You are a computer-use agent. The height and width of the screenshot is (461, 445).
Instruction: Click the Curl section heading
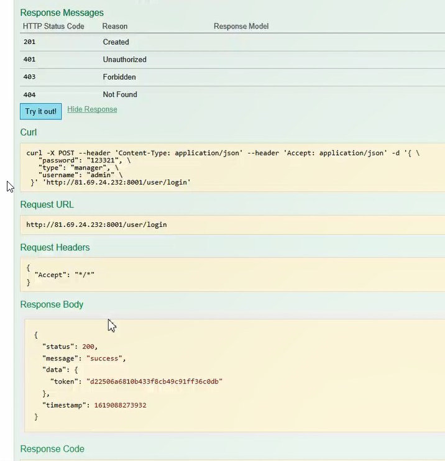click(29, 132)
